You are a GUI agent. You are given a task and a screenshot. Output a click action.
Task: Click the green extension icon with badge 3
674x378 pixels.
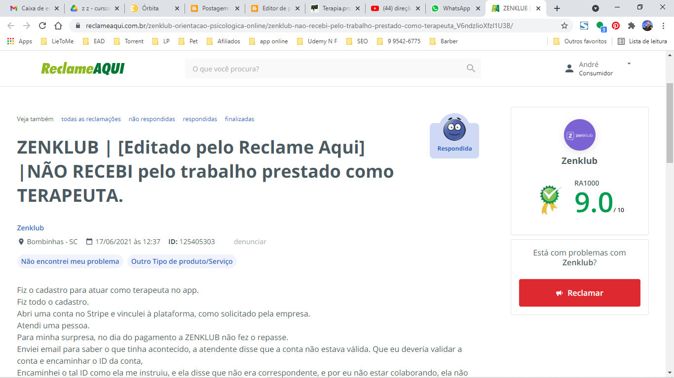tap(600, 26)
